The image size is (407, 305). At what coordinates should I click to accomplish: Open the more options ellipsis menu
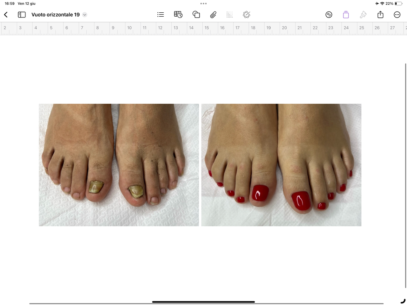point(397,15)
